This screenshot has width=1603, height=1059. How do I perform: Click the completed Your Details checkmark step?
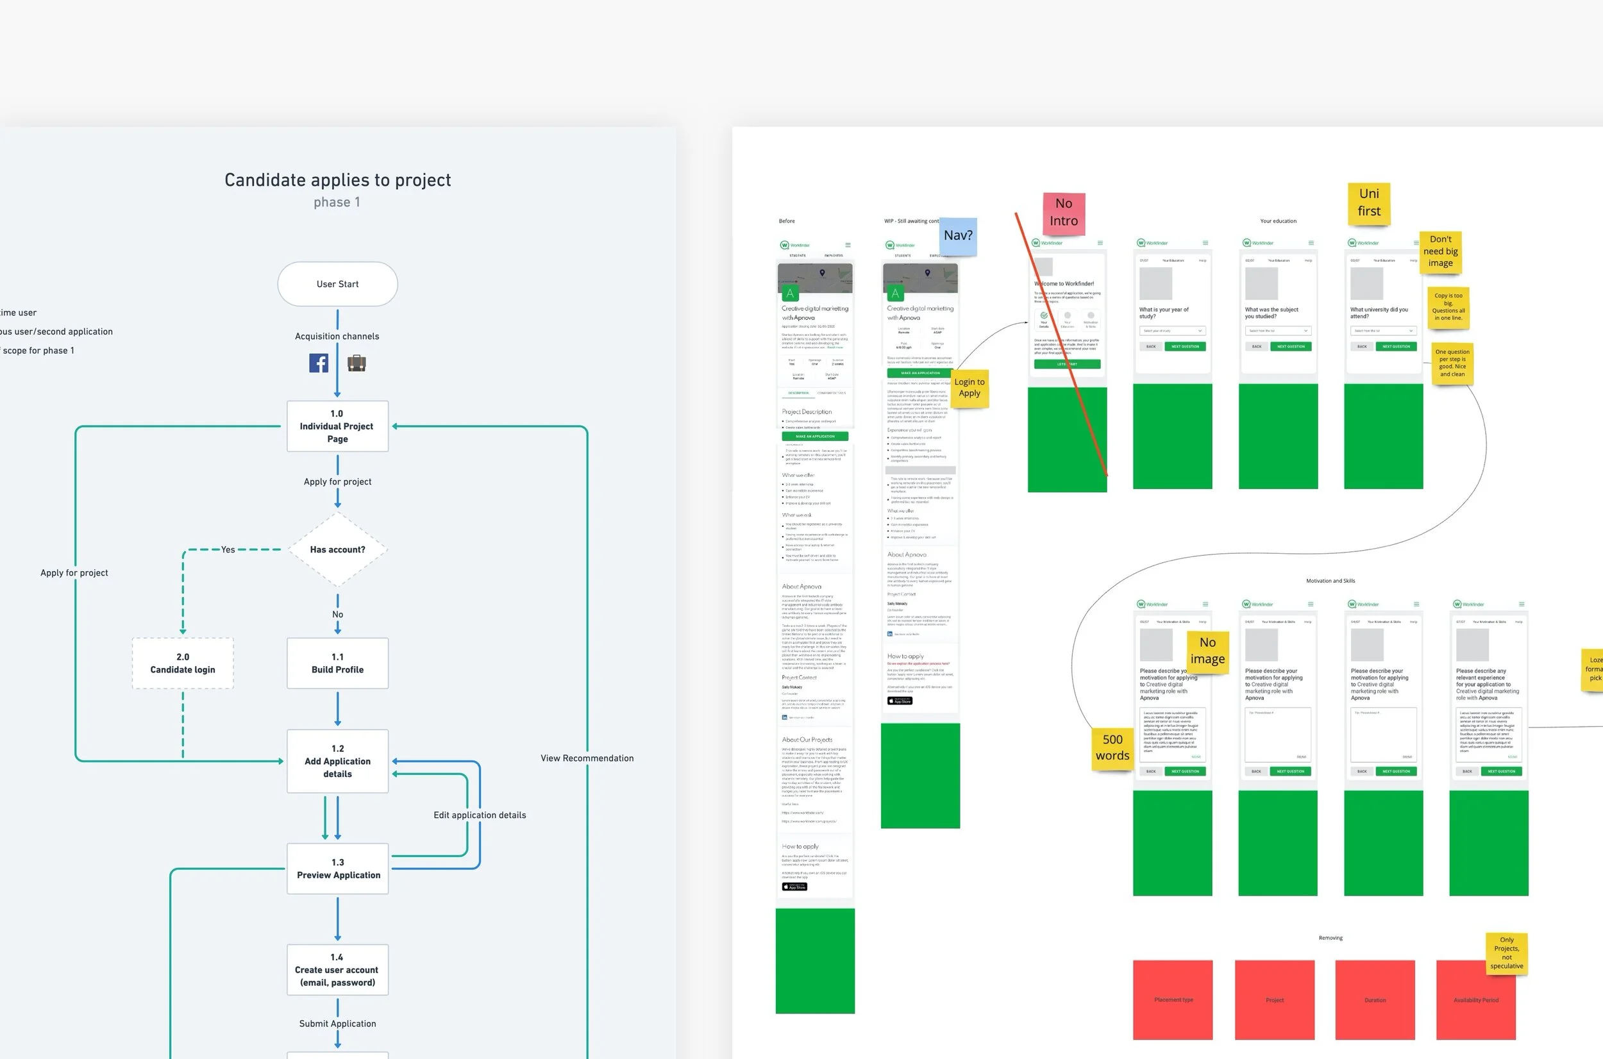(1045, 315)
